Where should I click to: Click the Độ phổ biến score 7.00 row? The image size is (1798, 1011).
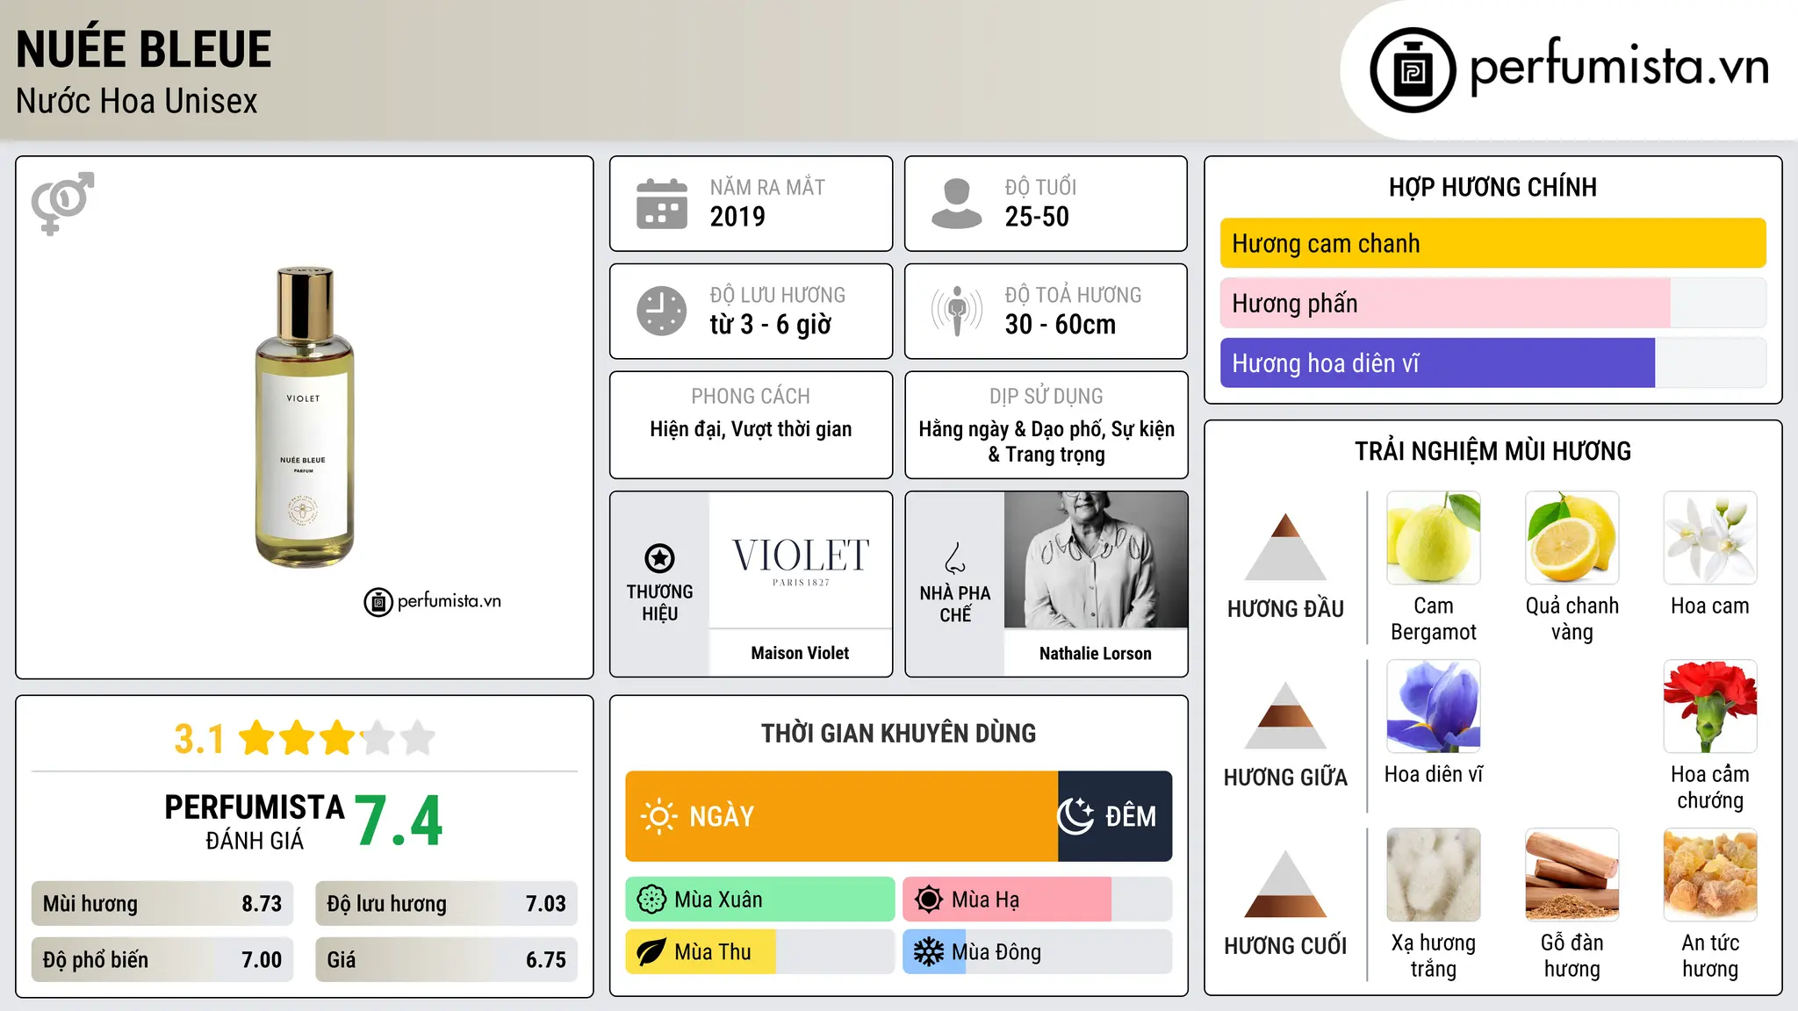162,960
